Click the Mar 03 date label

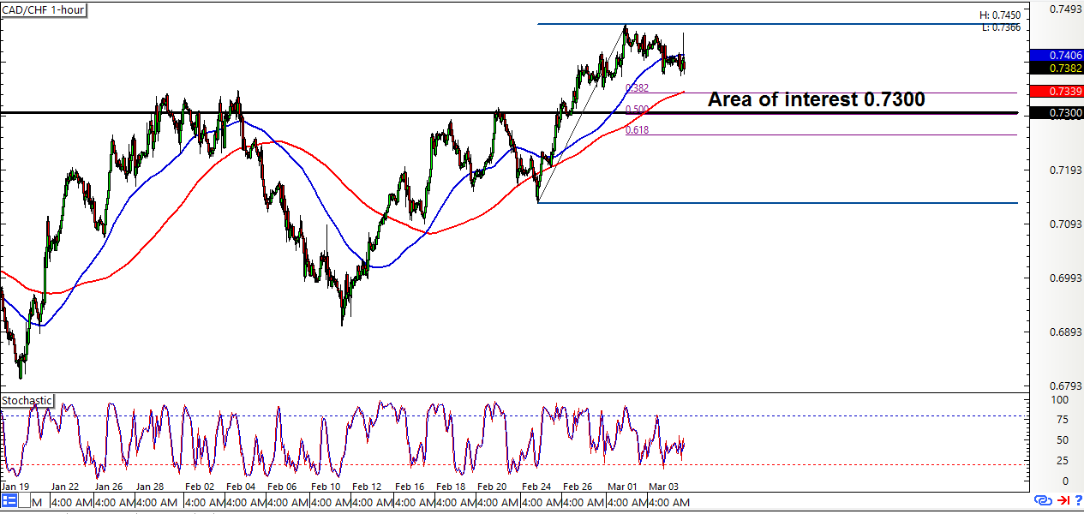pos(665,486)
